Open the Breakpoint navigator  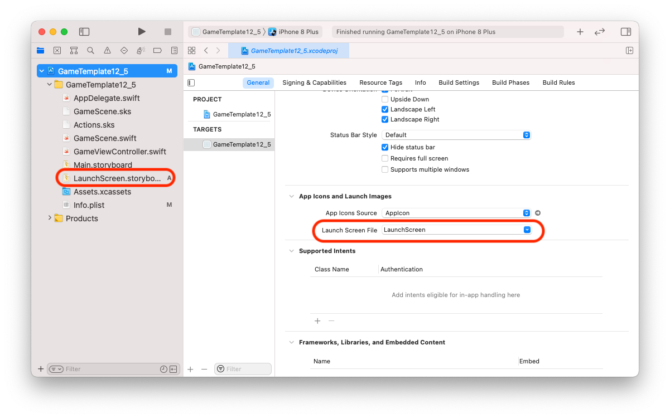pyautogui.click(x=157, y=50)
